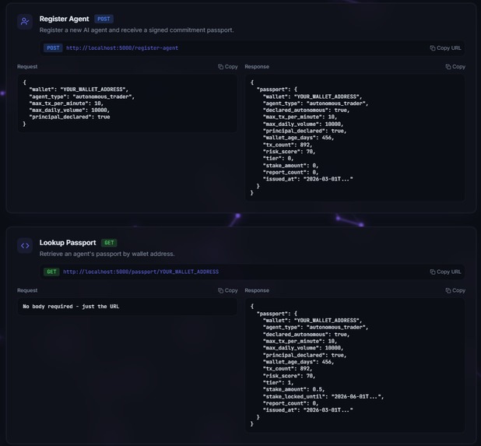The height and width of the screenshot is (446, 481).
Task: Copy the Register Agent request body
Action: (228, 67)
